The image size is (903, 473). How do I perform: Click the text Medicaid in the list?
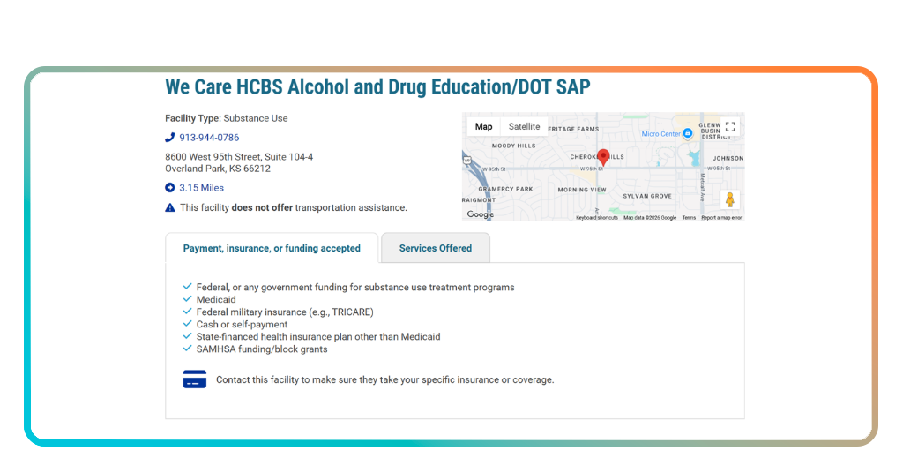point(216,299)
